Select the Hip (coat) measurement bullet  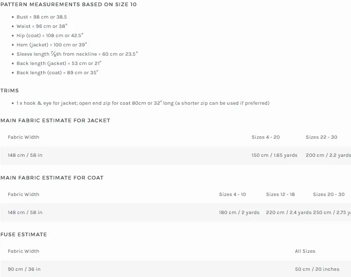[x=50, y=36]
